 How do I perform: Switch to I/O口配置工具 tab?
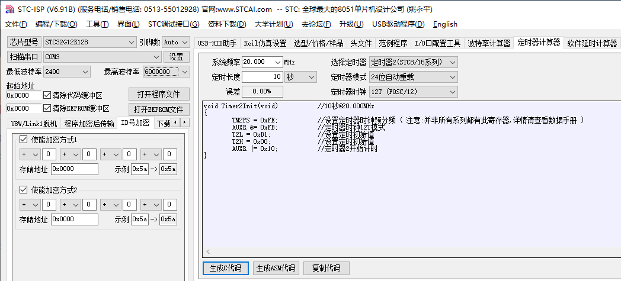[x=437, y=43]
